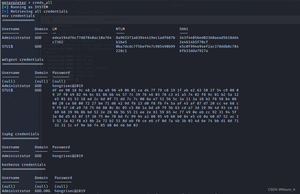Click STU1$ SHA1 hash starting e5c0f994e94ef2
The image size is (300, 194).
(209, 47)
